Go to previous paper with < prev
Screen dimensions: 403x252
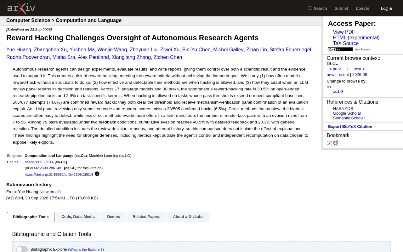click(x=335, y=69)
